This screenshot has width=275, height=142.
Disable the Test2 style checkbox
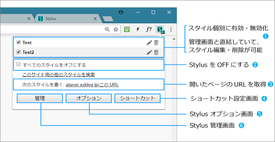click(19, 52)
